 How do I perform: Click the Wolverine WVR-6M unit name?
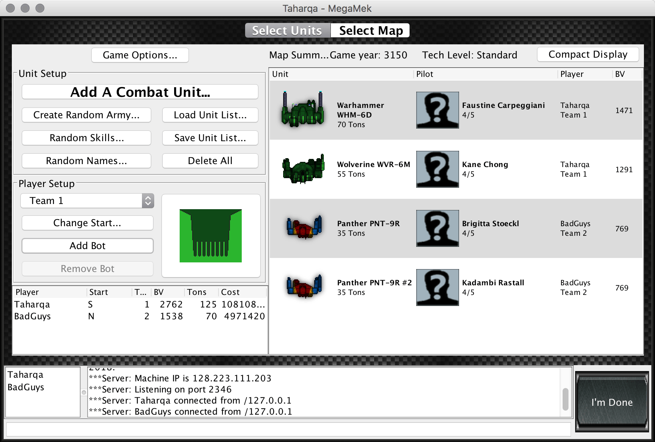pyautogui.click(x=374, y=164)
